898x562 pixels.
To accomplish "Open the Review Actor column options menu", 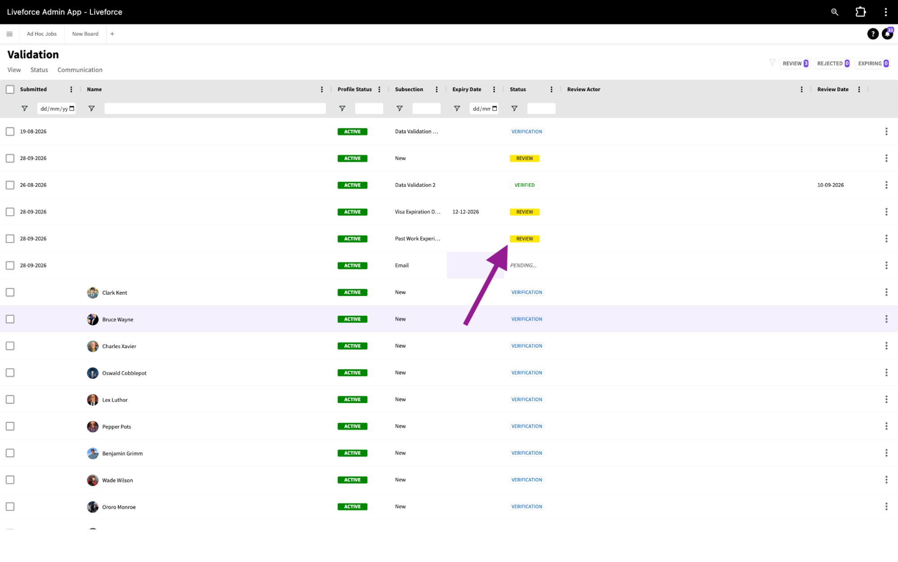I will (801, 89).
